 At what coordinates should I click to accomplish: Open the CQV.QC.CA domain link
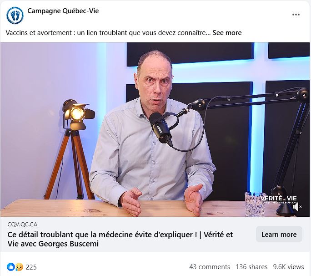[22, 225]
